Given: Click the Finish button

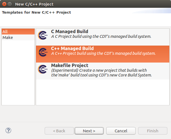Looking at the screenshot, I should [153, 131].
